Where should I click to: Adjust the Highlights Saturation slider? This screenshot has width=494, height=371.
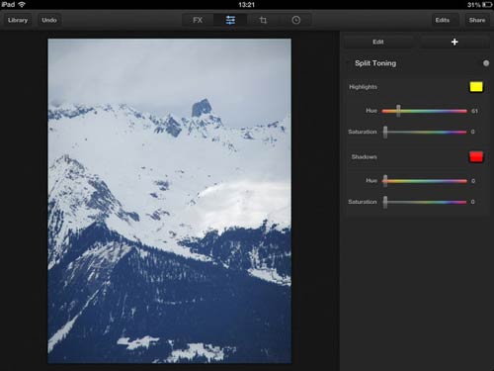click(424, 132)
